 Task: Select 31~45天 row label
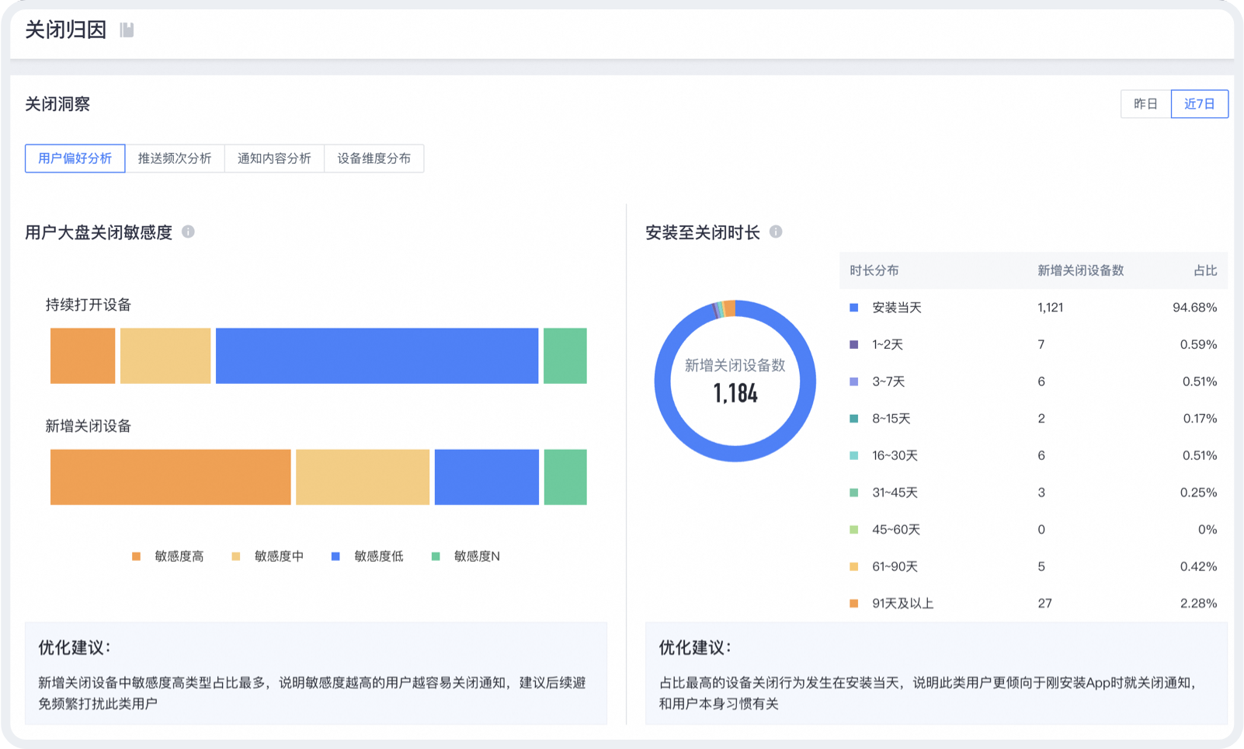pyautogui.click(x=895, y=493)
